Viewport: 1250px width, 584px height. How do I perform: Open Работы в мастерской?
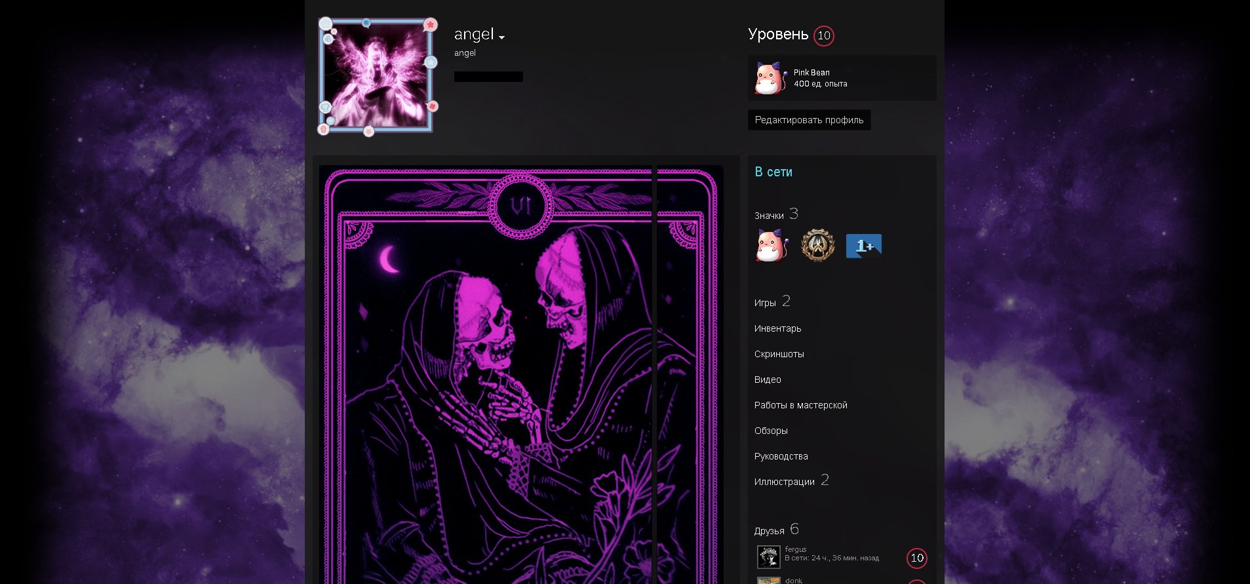pyautogui.click(x=800, y=405)
